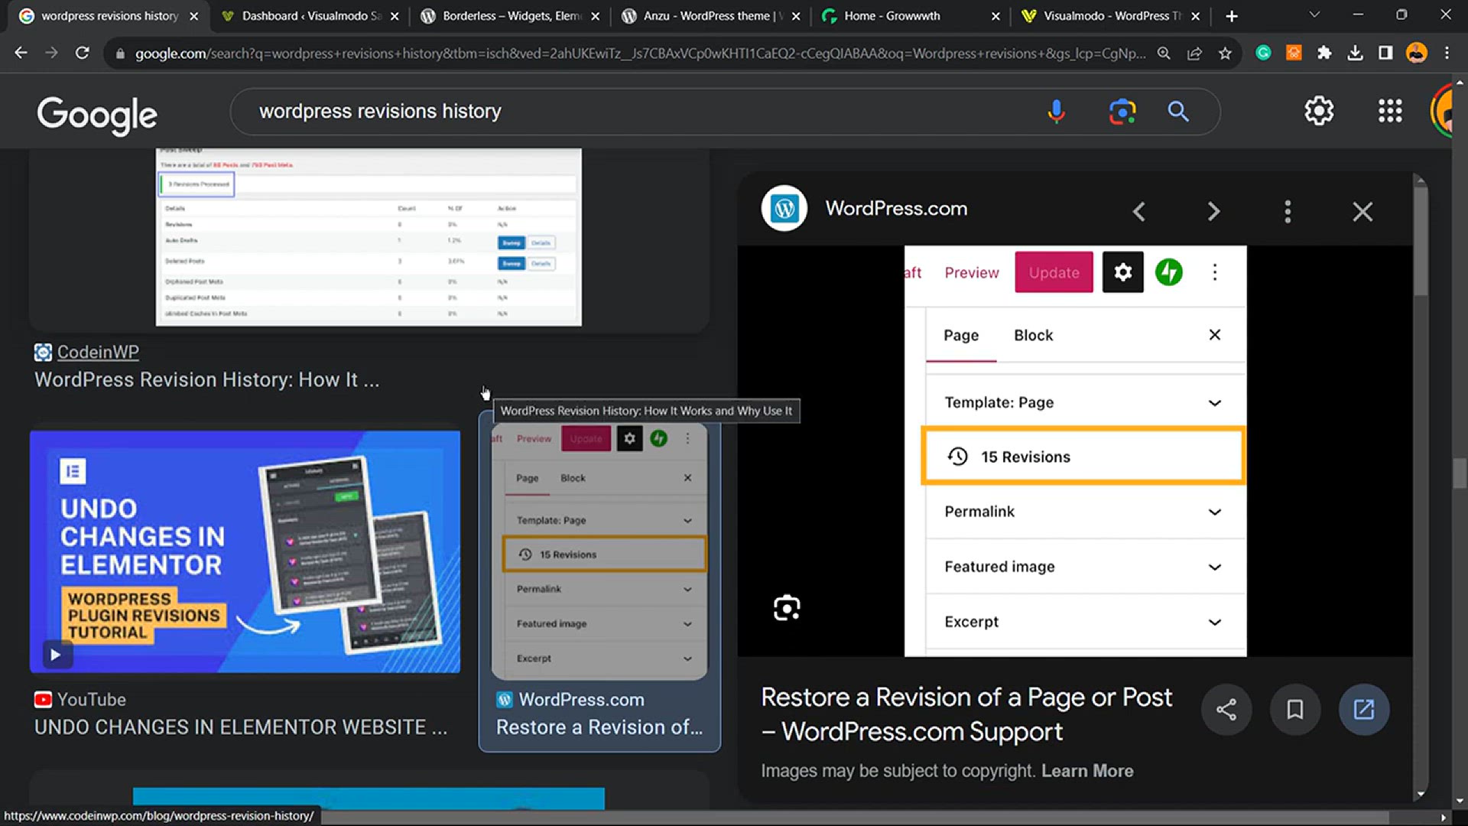Screen dimensions: 1468x826
Task: Click the share page icon in address bar
Action: tap(1194, 53)
